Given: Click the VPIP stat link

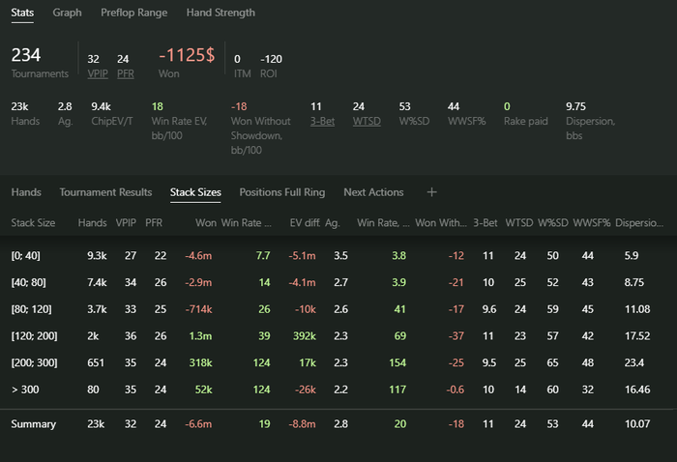Looking at the screenshot, I should pyautogui.click(x=98, y=73).
